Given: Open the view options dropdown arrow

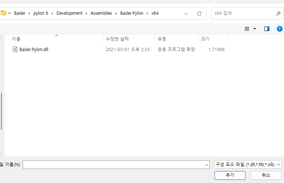Looking at the screenshot, I should tap(254, 29).
